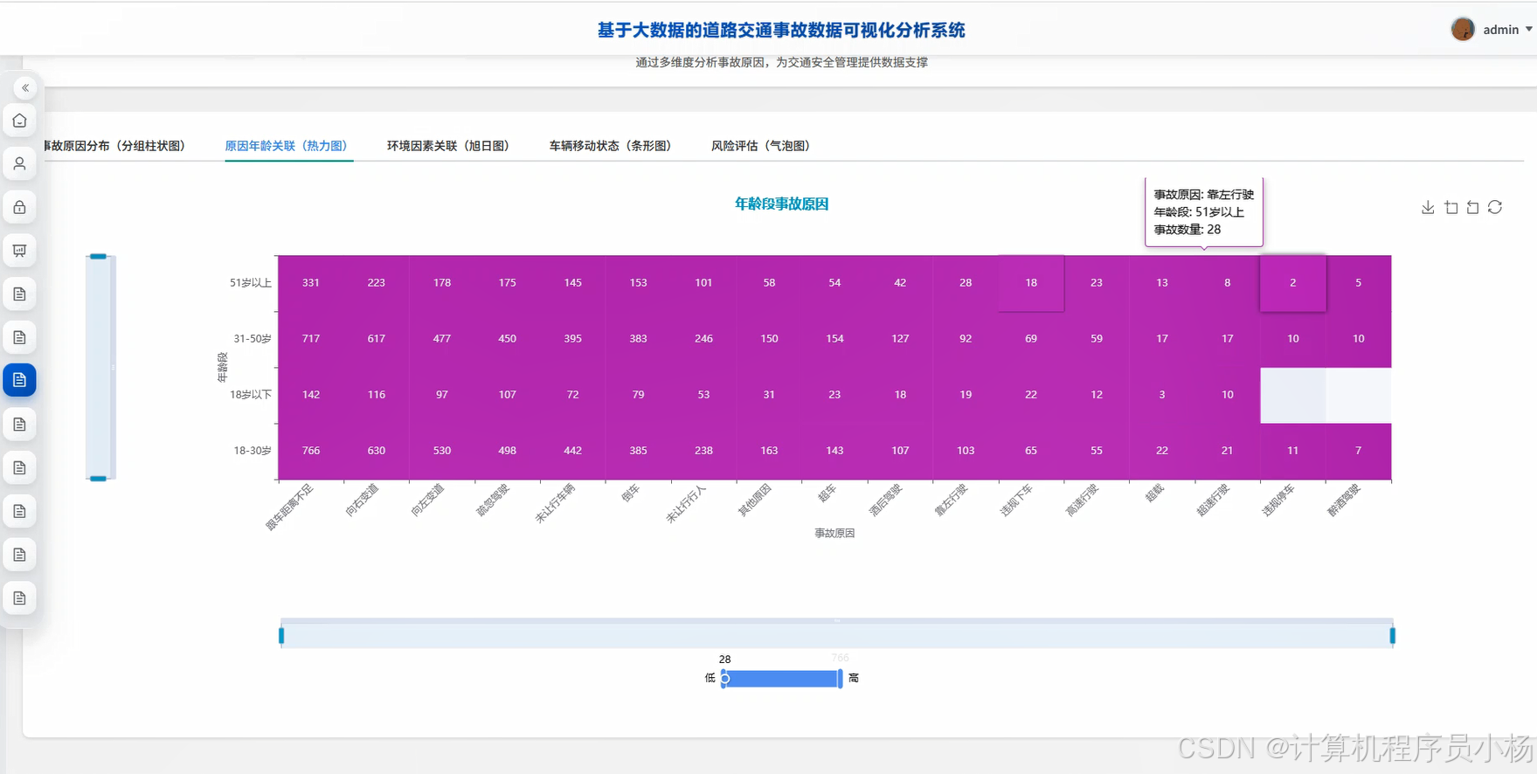Select the heatmap cell with value 630
Screen dimensions: 1537x774
[x=377, y=451]
